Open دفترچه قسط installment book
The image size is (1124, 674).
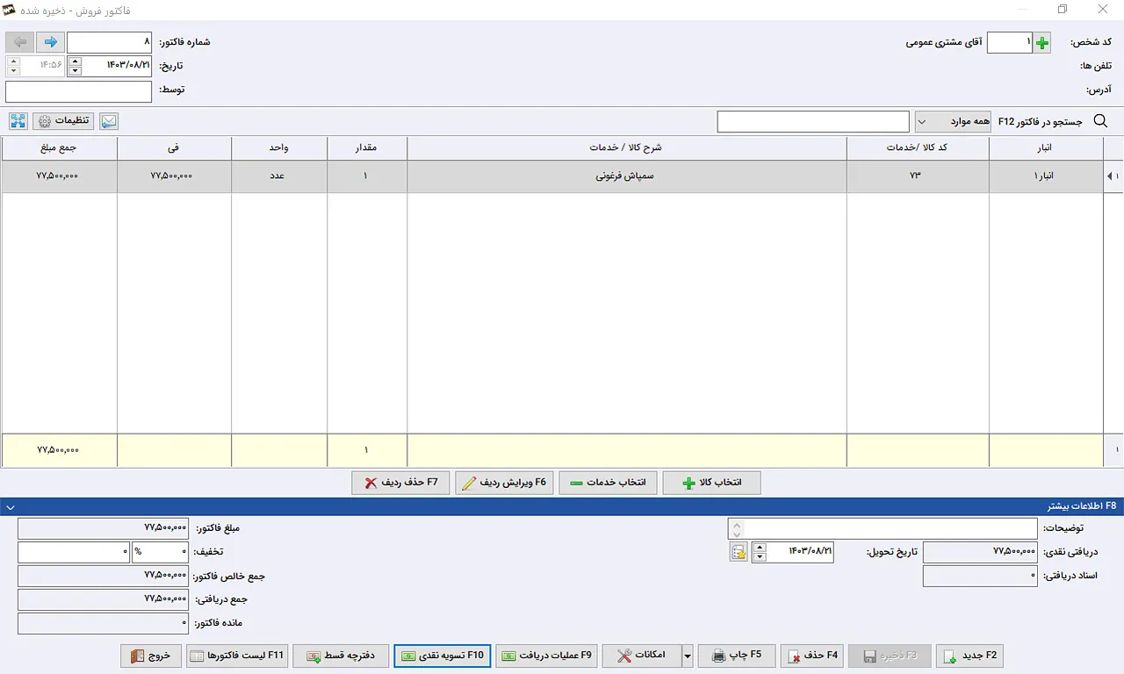[340, 656]
